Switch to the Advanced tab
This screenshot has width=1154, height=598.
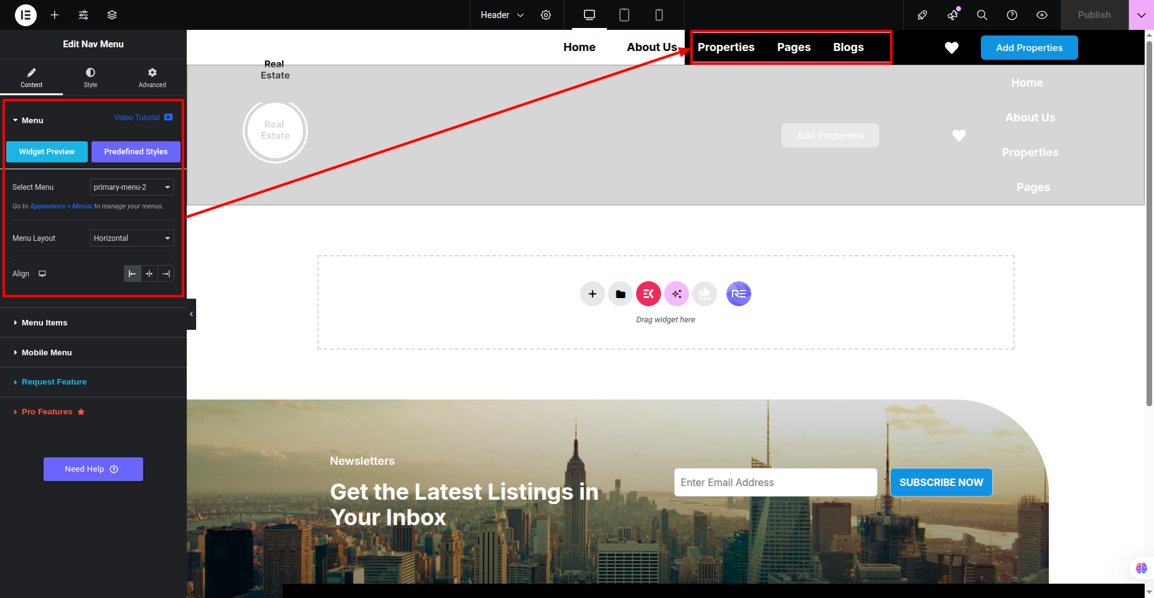click(x=152, y=78)
